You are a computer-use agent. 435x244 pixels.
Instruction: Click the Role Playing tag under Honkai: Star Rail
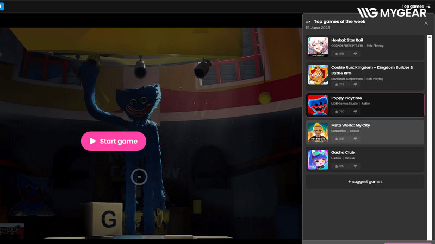pyautogui.click(x=375, y=46)
